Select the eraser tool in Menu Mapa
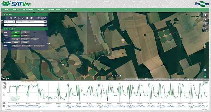This screenshot has width=211, height=112. coord(15,18)
